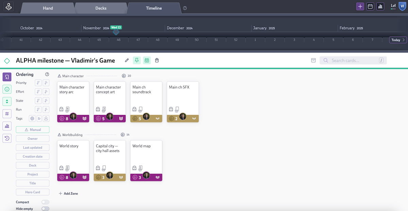Switch to the Decks tab

(101, 8)
